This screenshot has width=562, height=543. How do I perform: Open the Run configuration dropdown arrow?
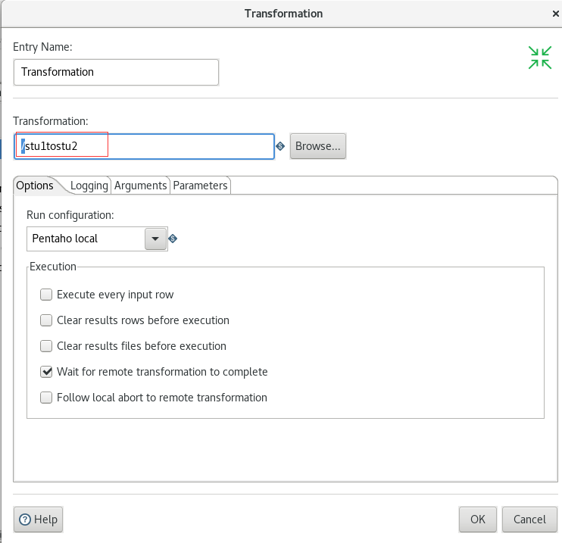click(x=155, y=239)
